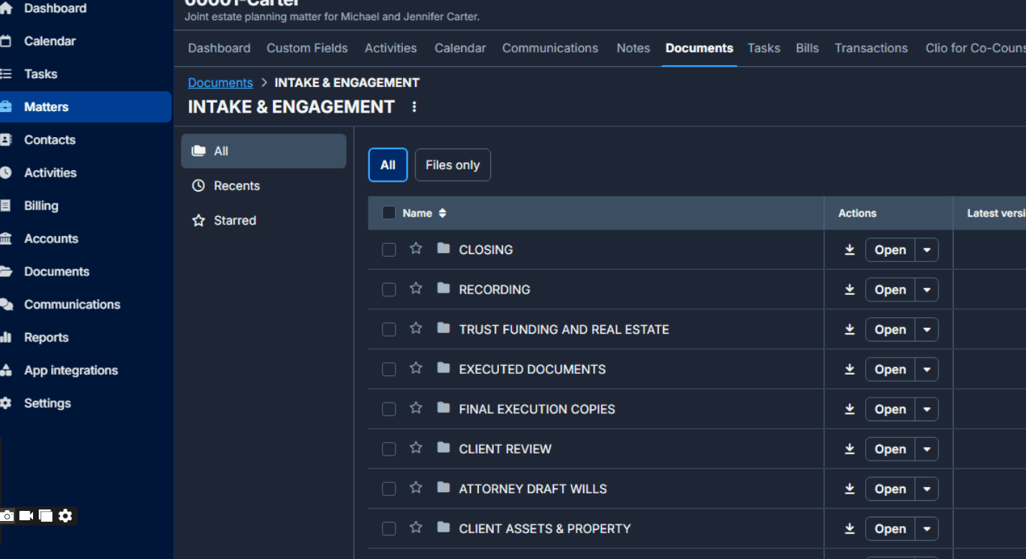Expand Open dropdown for FINAL EXECUTION COPIES
This screenshot has height=559, width=1026.
point(927,409)
